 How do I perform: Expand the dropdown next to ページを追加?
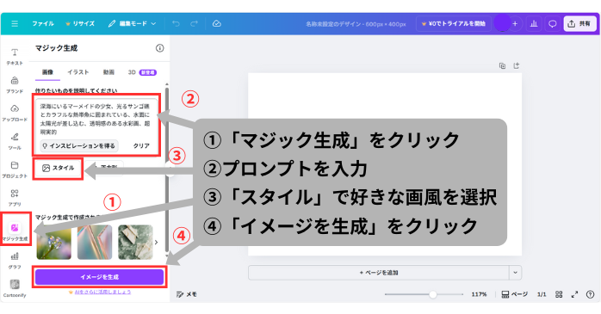(515, 273)
